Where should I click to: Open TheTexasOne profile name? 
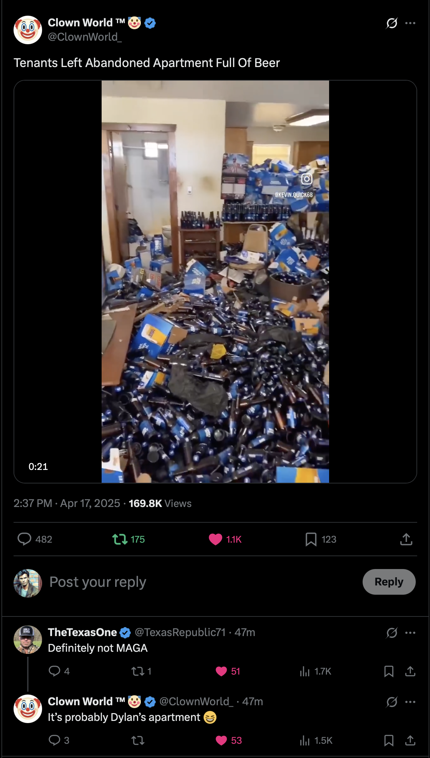(82, 632)
